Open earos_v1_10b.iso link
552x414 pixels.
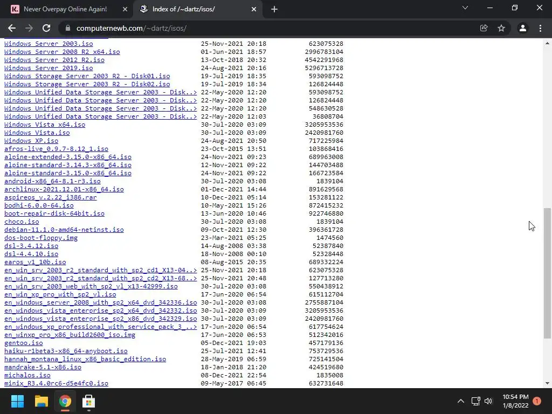(35, 263)
